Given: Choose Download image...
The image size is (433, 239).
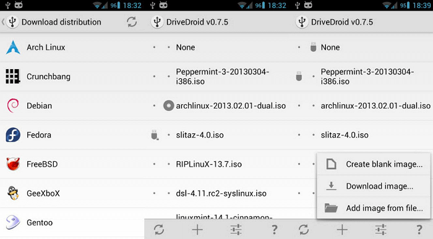Looking at the screenshot, I should click(374, 186).
